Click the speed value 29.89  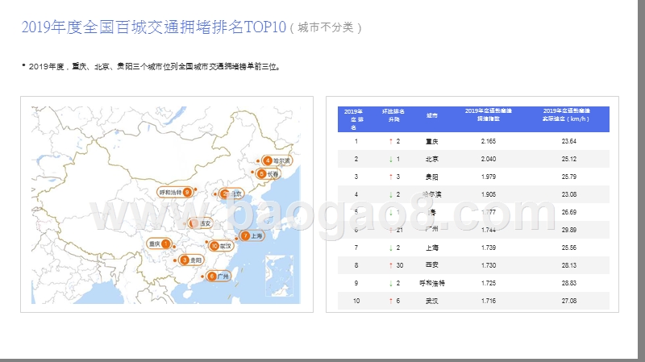[x=569, y=230]
